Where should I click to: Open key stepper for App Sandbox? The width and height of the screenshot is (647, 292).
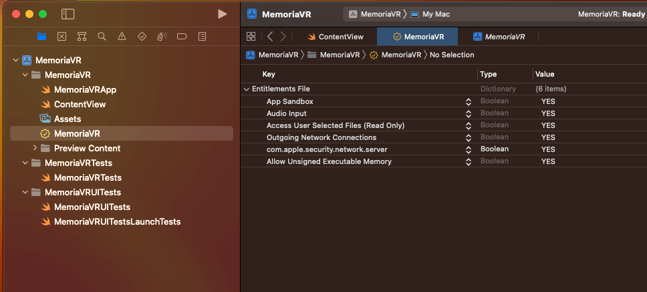coord(469,101)
